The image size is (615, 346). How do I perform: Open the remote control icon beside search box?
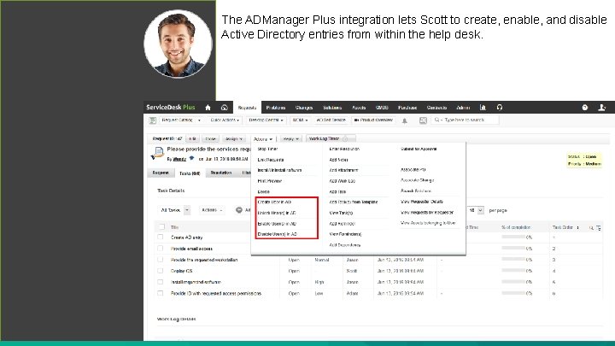423,120
